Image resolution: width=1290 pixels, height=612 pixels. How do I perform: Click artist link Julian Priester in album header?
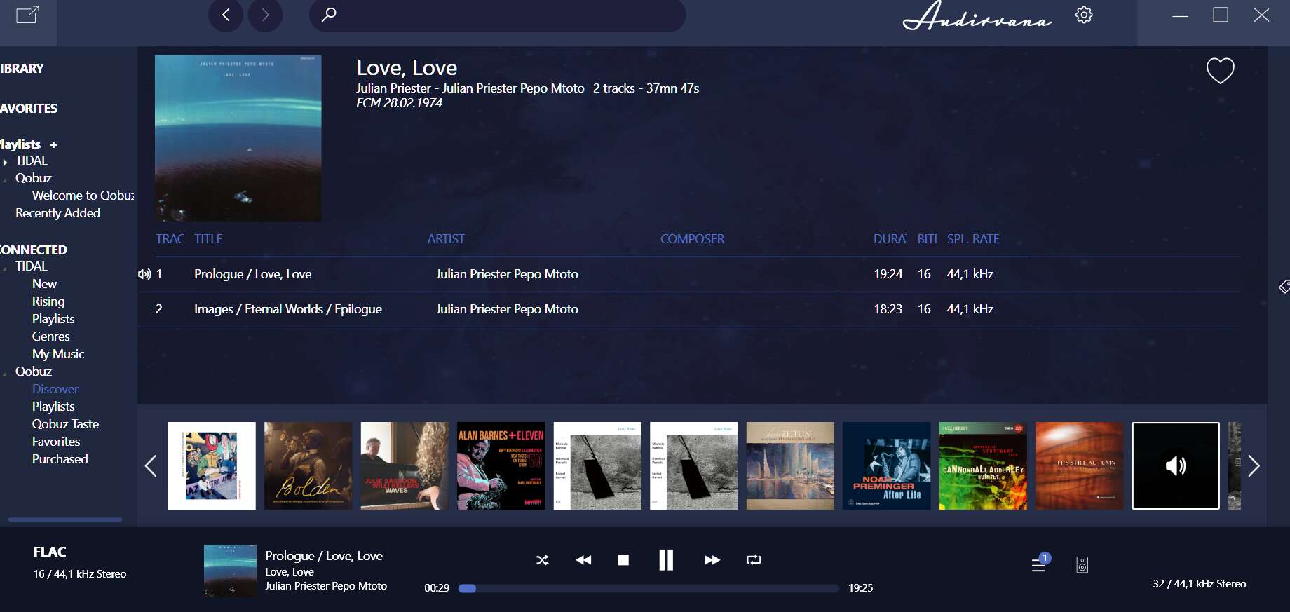coord(393,88)
